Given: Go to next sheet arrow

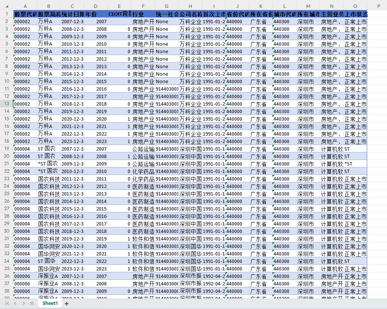Looking at the screenshot, I should (24, 303).
